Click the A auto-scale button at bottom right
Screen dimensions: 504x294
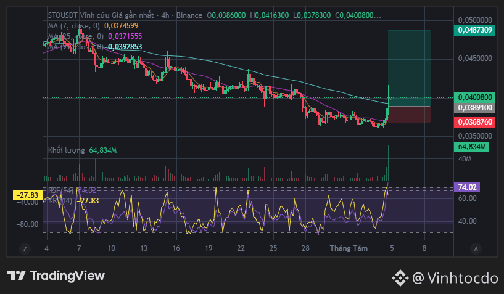click(x=476, y=248)
